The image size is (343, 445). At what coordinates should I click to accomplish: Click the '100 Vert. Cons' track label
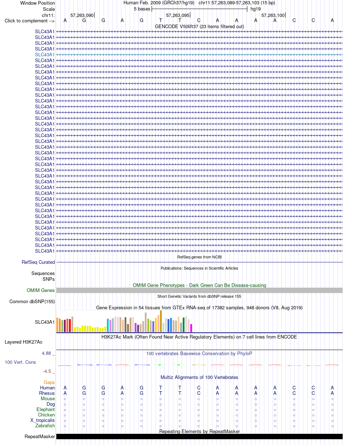click(x=20, y=362)
